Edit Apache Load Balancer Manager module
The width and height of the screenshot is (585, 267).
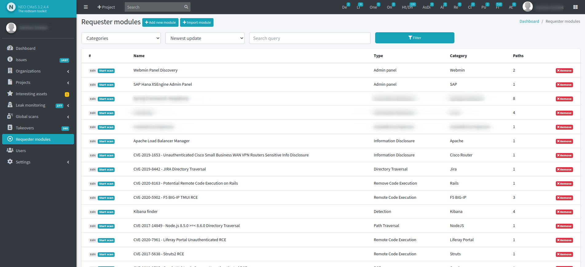[x=93, y=141]
